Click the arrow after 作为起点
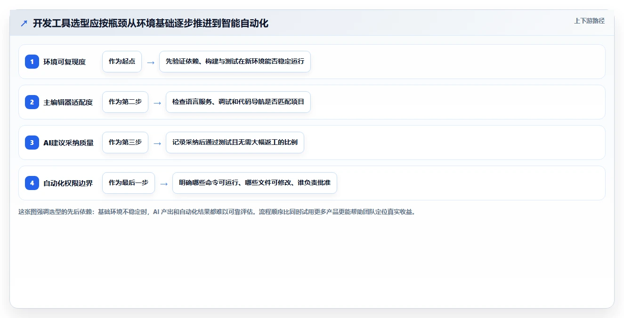624x318 pixels. click(x=151, y=62)
